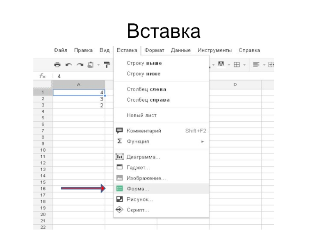
Task: Select row 21 header
Action: coord(43,221)
